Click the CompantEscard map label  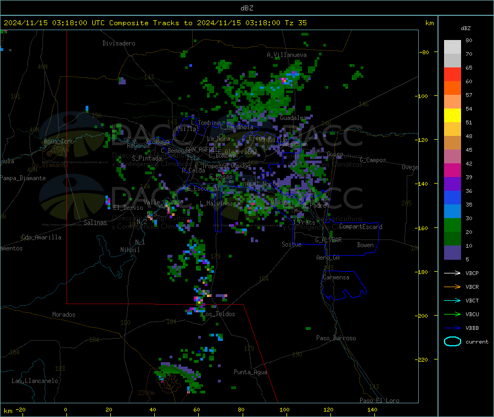coord(361,227)
